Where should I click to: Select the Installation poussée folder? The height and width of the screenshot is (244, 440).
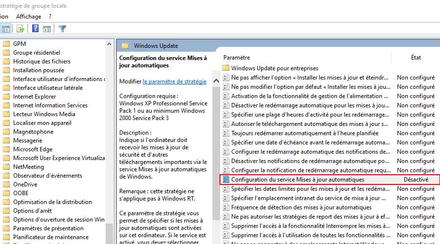click(39, 70)
